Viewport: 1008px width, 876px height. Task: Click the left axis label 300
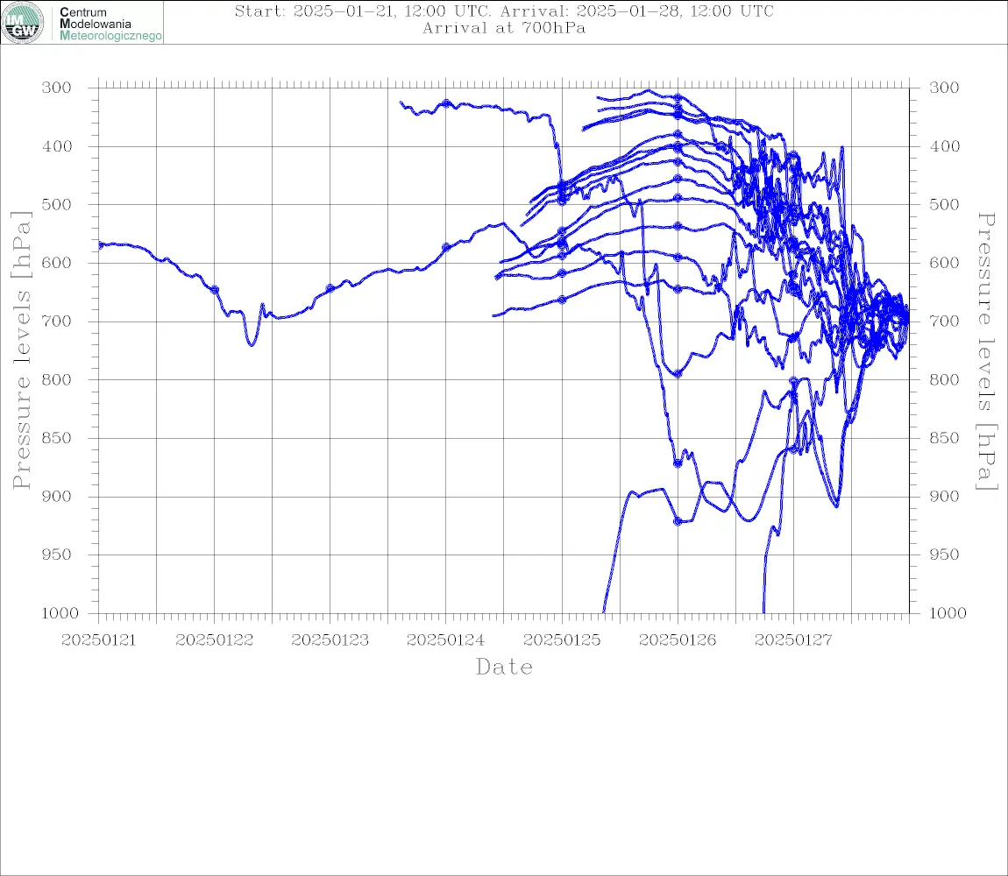tap(57, 88)
